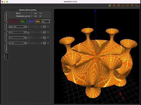This screenshot has width=141, height=105.
Task: Click small end button after the 50 box
Action: pyautogui.click(x=48, y=38)
